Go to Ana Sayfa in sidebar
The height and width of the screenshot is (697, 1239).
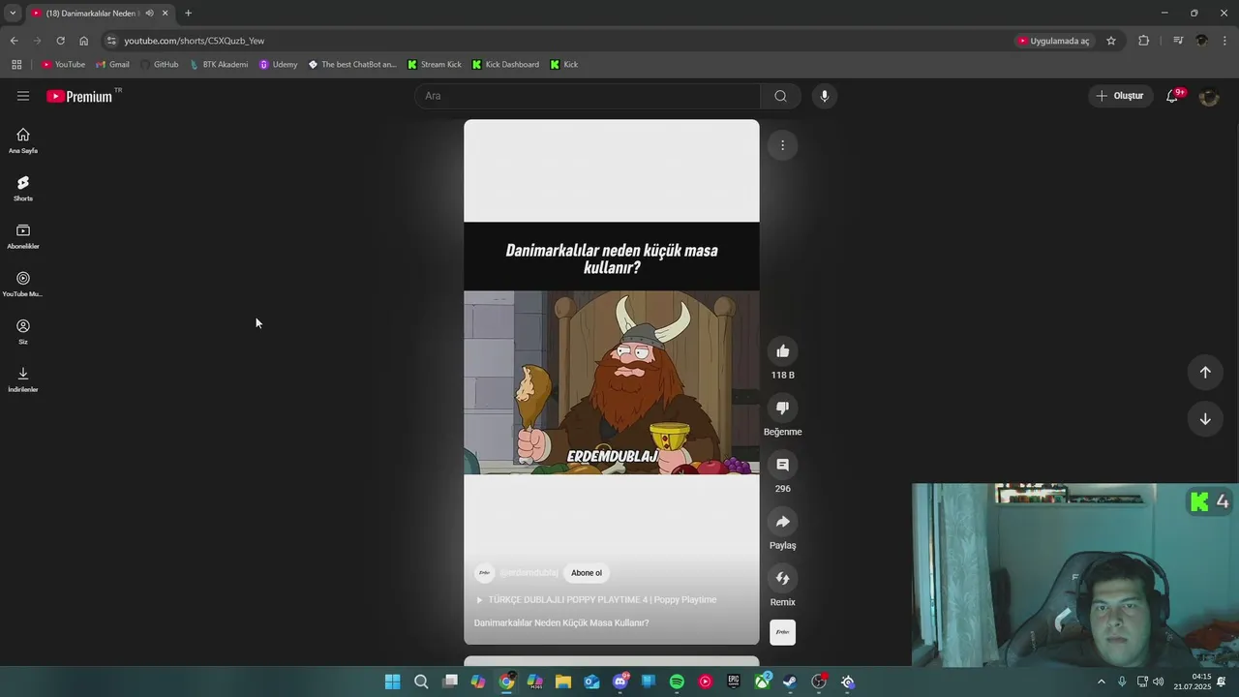[23, 140]
